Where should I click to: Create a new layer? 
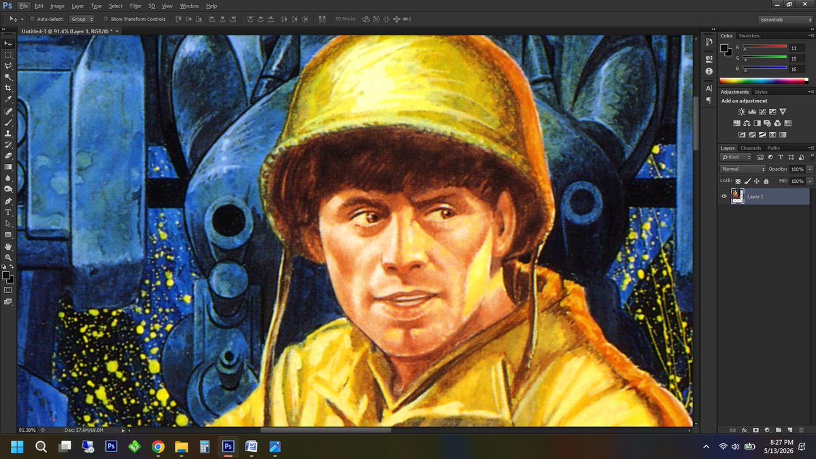click(x=789, y=430)
